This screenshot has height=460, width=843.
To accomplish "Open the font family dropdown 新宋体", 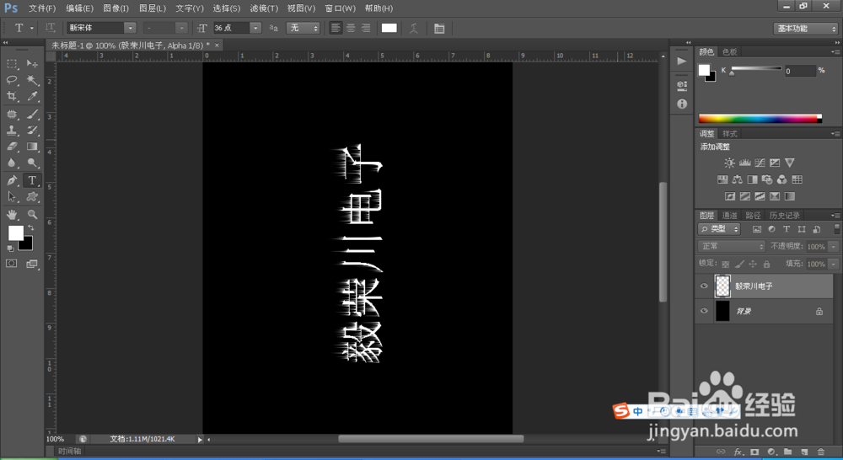I will pos(130,28).
